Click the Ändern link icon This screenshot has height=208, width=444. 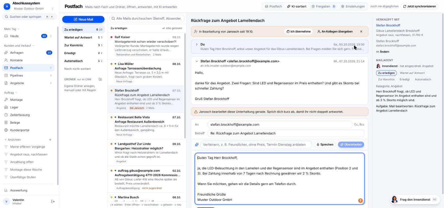(377, 52)
